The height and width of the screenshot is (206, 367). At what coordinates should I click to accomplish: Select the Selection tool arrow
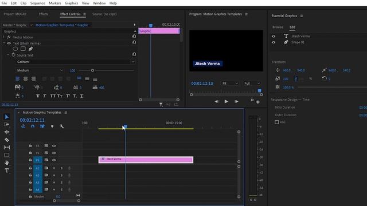click(x=7, y=117)
